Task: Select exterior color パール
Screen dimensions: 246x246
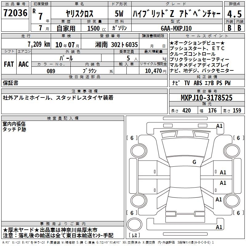Action: [66, 58]
